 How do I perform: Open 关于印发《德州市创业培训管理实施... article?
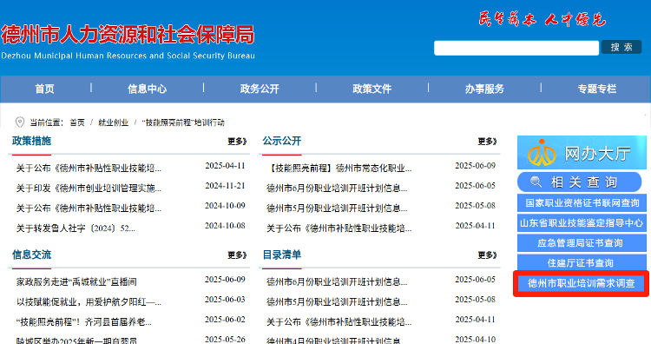point(89,189)
